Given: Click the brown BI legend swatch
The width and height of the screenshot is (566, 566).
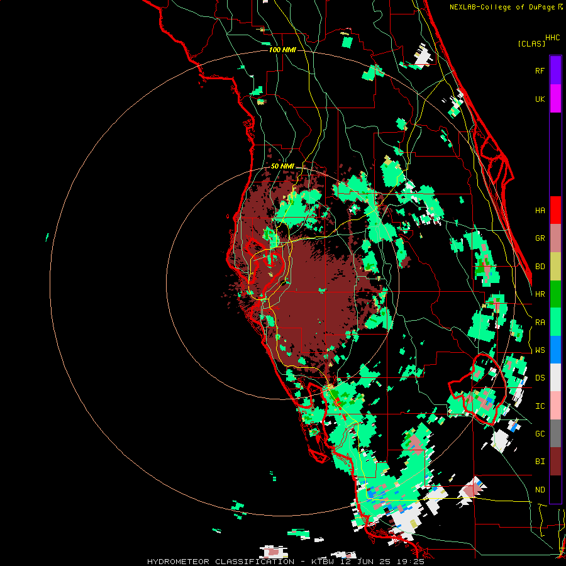Looking at the screenshot, I should [x=555, y=462].
